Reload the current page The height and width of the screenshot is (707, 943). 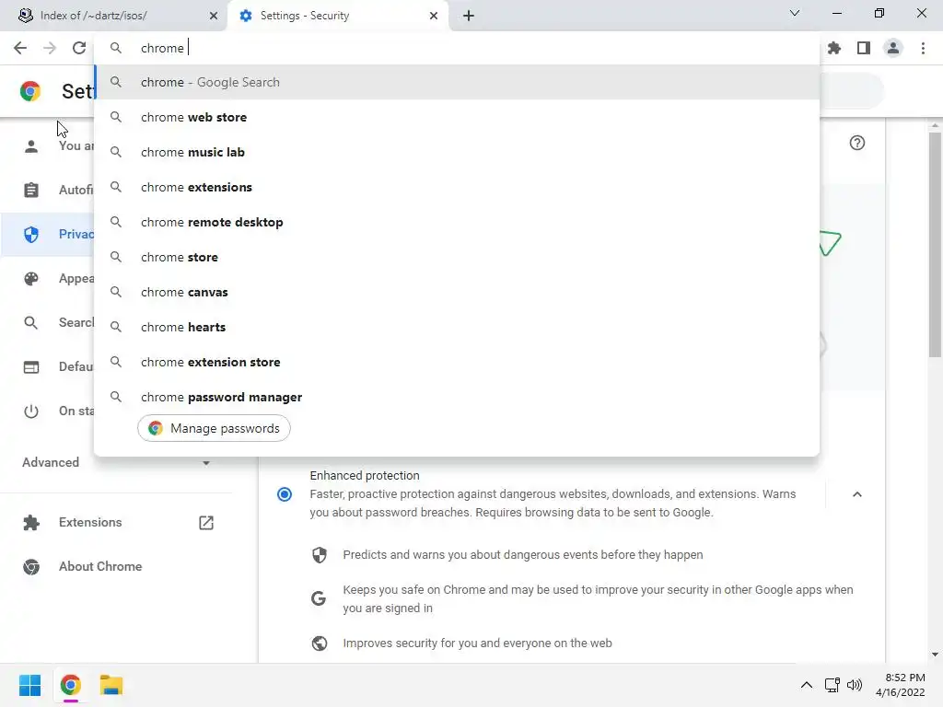tap(79, 48)
